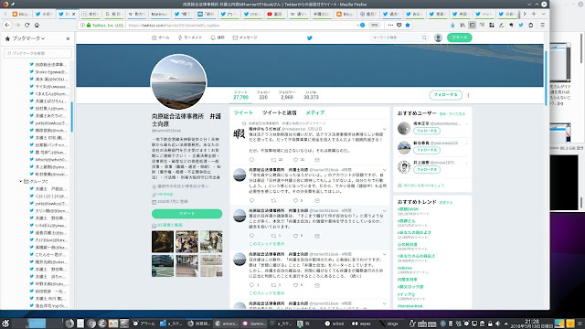585x329 pixels.
Task: Follow this profile with フォローする button
Action: point(445,95)
